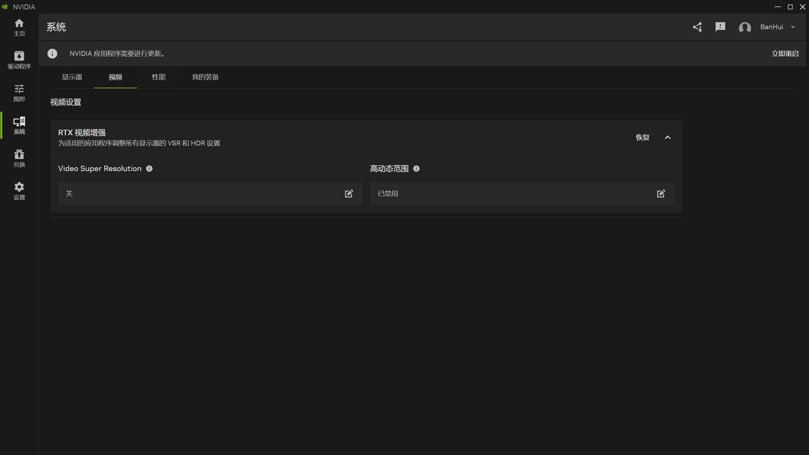Open the Drivers (驱动程序) sidebar page
809x455 pixels.
pos(19,60)
